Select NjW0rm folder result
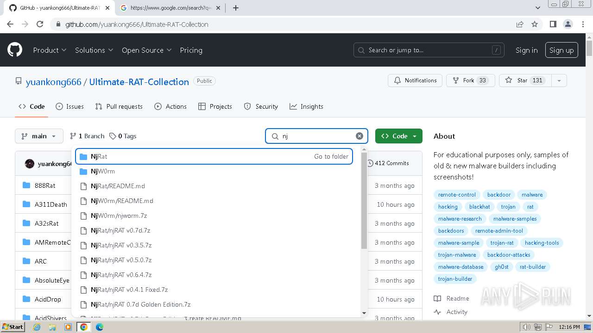 pos(214,171)
